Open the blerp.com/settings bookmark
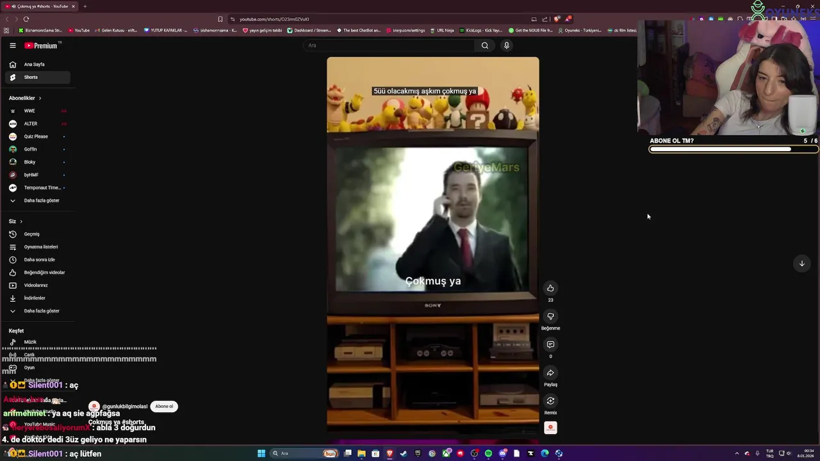The image size is (820, 461). [x=406, y=30]
